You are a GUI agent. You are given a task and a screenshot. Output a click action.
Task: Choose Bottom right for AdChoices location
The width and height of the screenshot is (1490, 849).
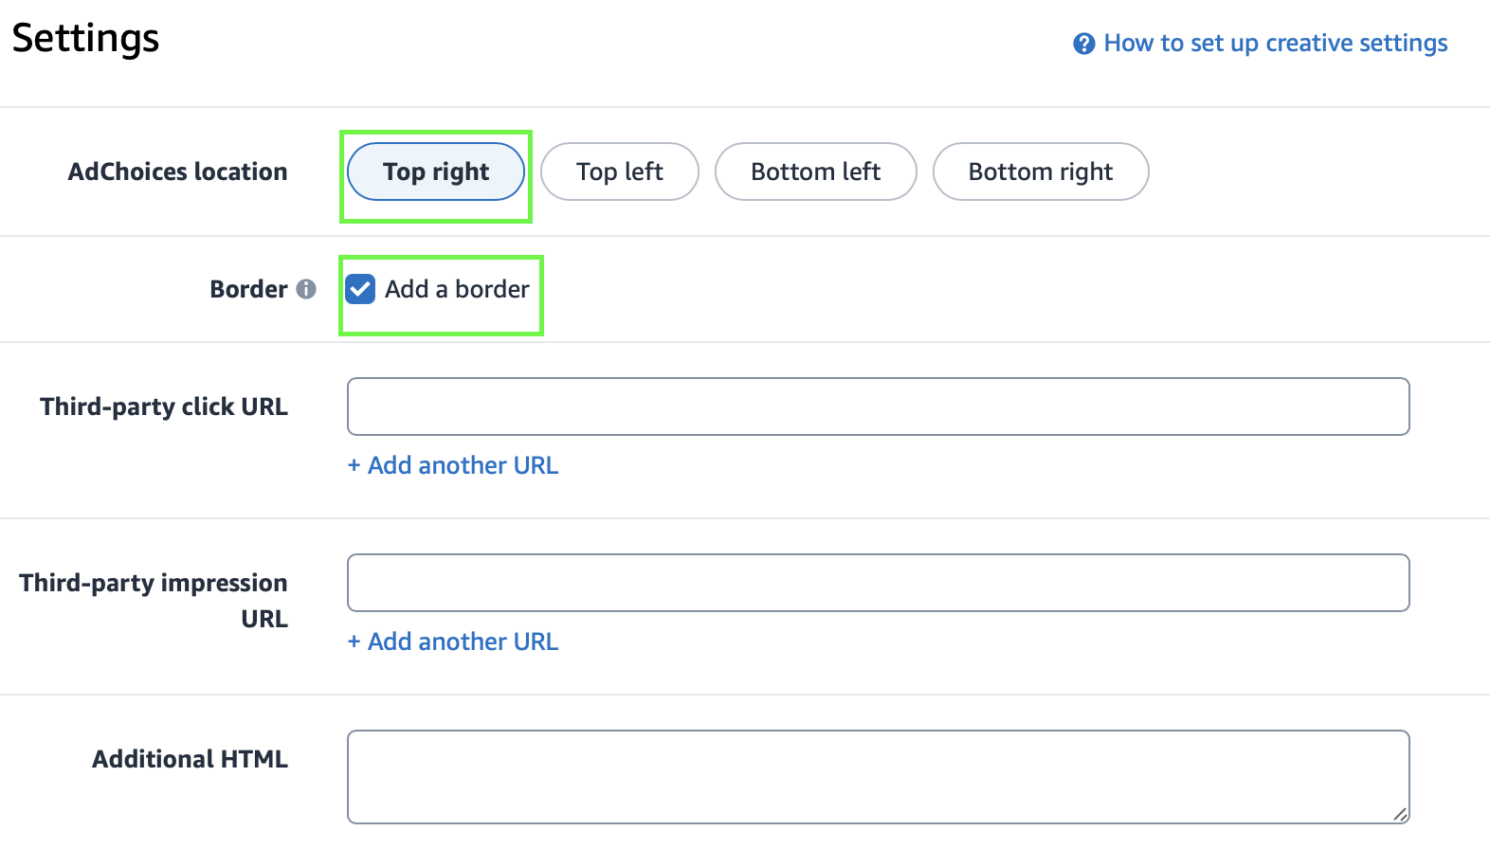tap(1041, 172)
